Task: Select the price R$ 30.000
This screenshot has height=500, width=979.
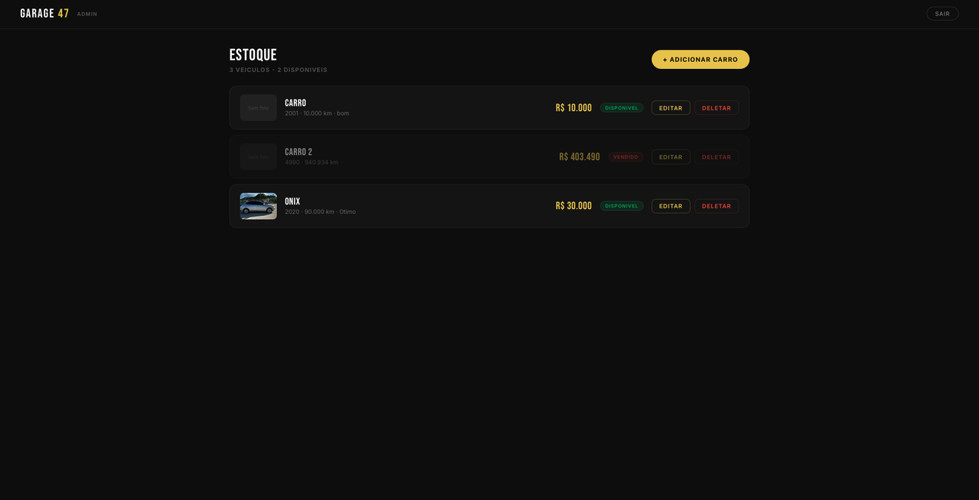Action: click(574, 206)
